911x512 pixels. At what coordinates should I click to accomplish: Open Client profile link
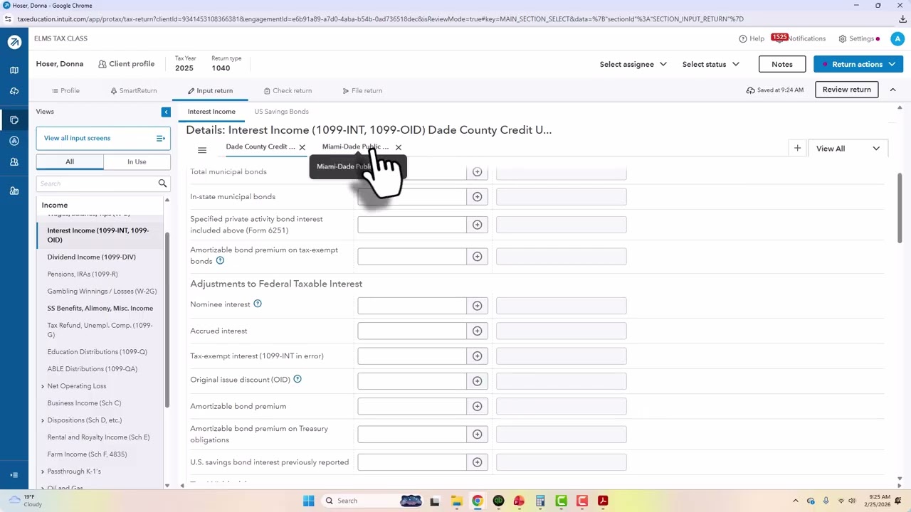(x=126, y=64)
